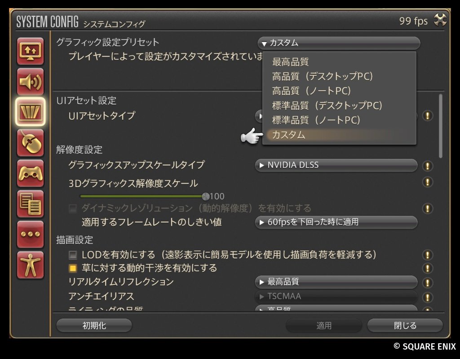Screen dimensions: 460x359
Task: Click the 閉じる button
Action: 405,325
